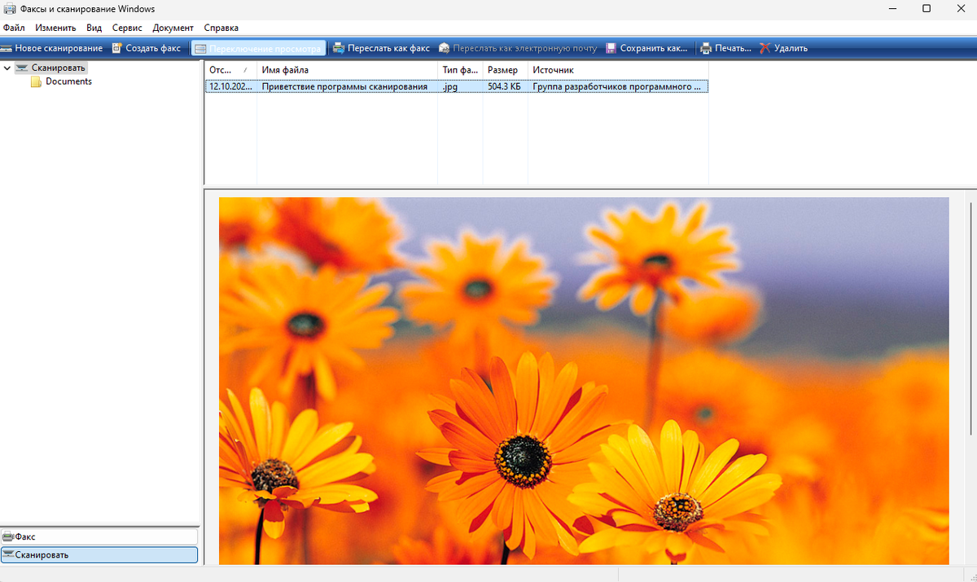Viewport: 977px width, 582px height.
Task: Open the Файл menu
Action: point(14,28)
